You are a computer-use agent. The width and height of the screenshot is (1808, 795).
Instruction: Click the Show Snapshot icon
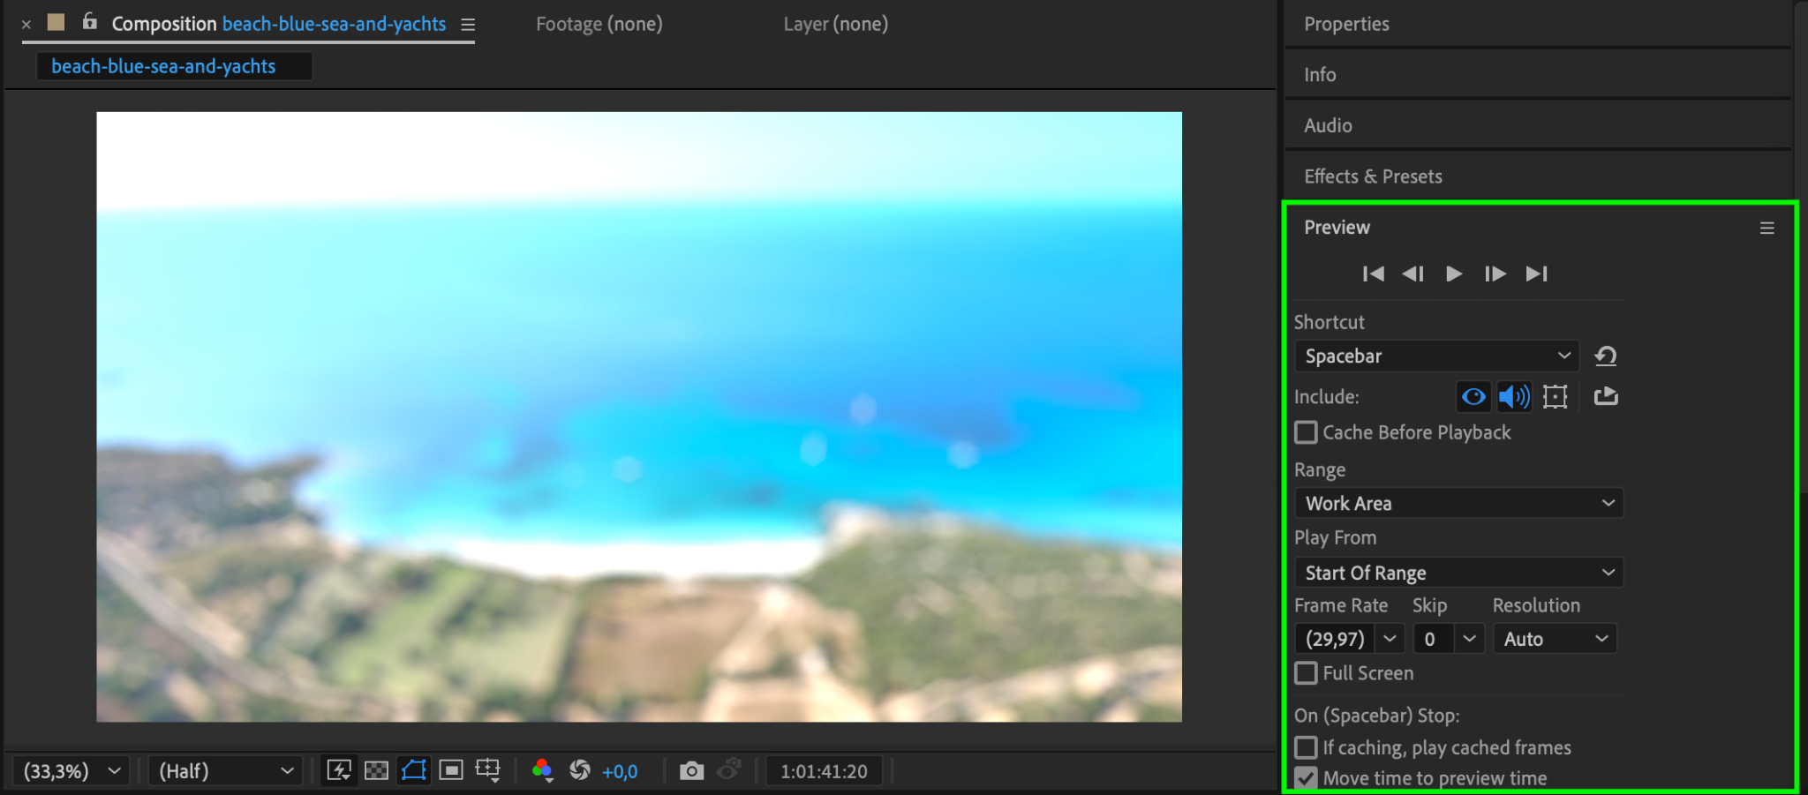click(x=729, y=770)
